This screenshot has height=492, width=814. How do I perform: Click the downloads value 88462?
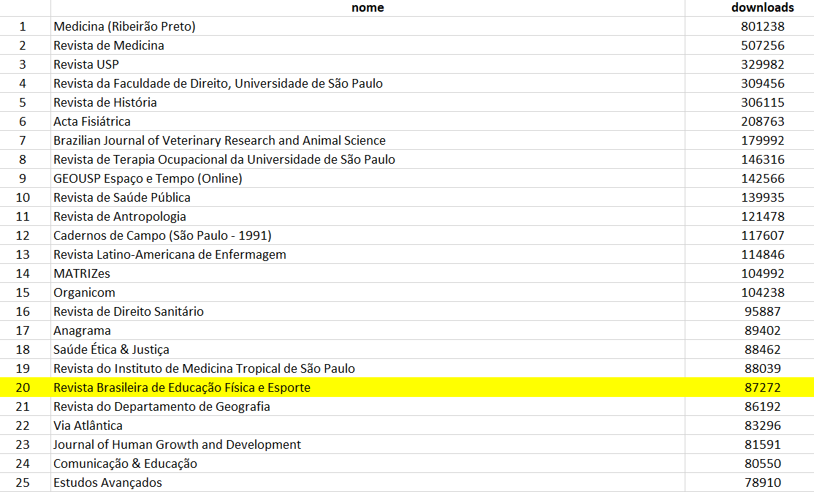(x=762, y=349)
